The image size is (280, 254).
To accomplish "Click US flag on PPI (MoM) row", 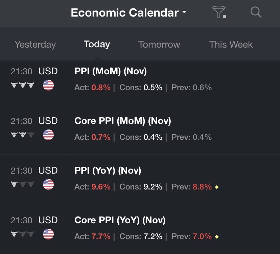I will pyautogui.click(x=48, y=85).
